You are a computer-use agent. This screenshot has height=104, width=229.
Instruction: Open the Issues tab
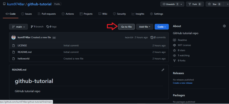point(27,14)
